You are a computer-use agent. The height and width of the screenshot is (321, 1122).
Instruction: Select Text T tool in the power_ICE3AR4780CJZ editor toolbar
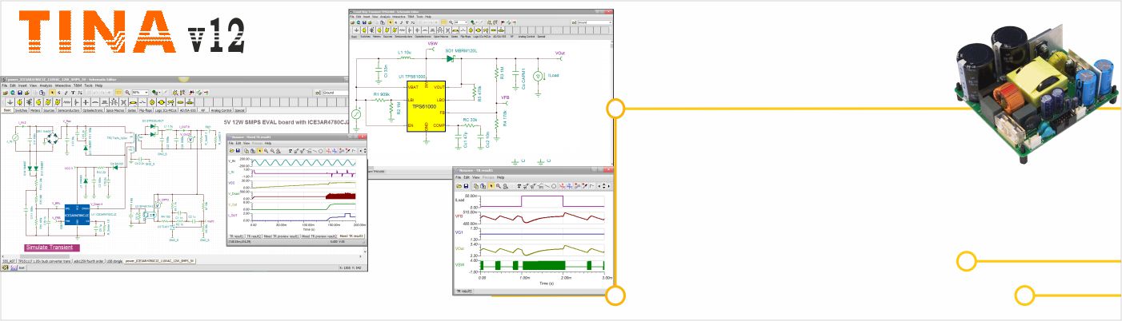click(73, 93)
